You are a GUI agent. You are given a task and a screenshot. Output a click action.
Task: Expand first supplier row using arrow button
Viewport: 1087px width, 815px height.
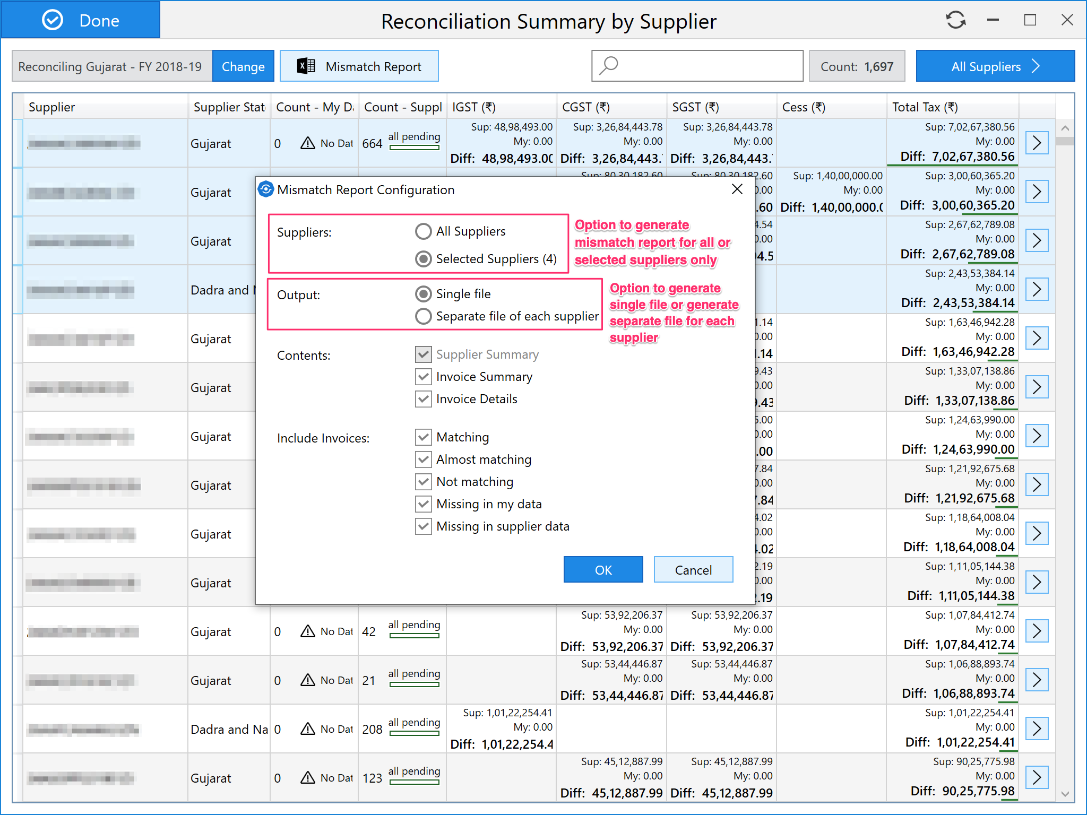(x=1037, y=143)
